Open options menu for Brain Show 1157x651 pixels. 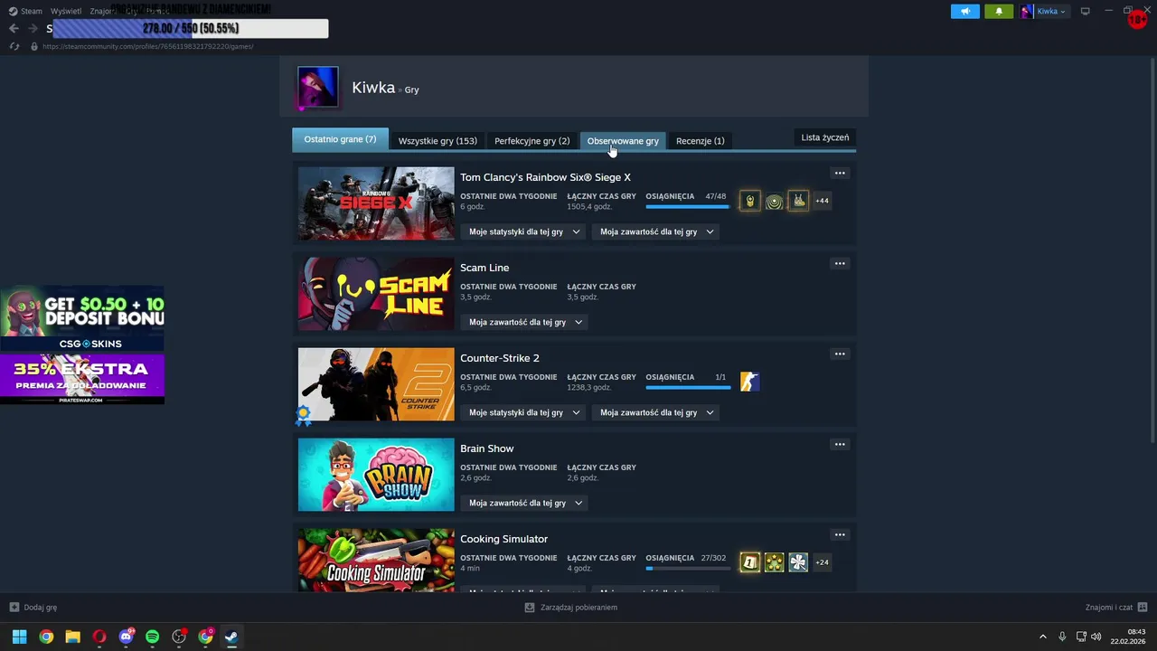pyautogui.click(x=840, y=445)
